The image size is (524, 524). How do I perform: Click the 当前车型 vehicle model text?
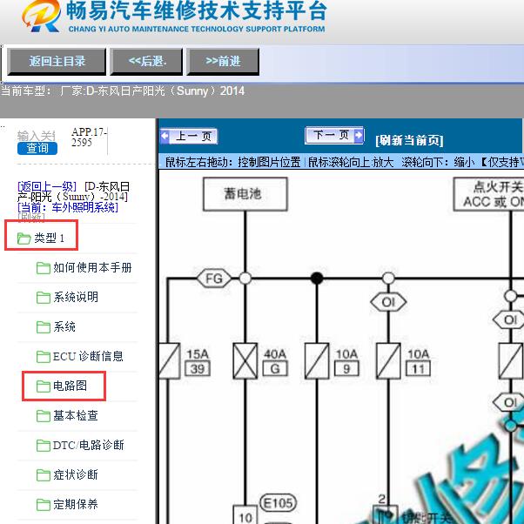(123, 91)
